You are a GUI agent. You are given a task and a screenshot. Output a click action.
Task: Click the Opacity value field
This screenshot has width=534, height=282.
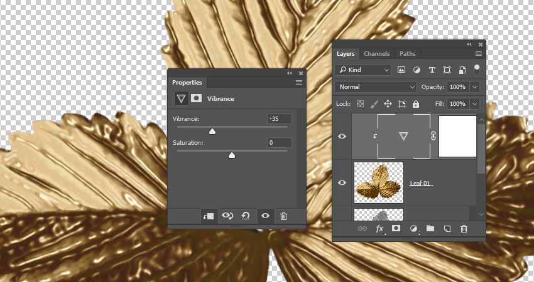(x=458, y=86)
